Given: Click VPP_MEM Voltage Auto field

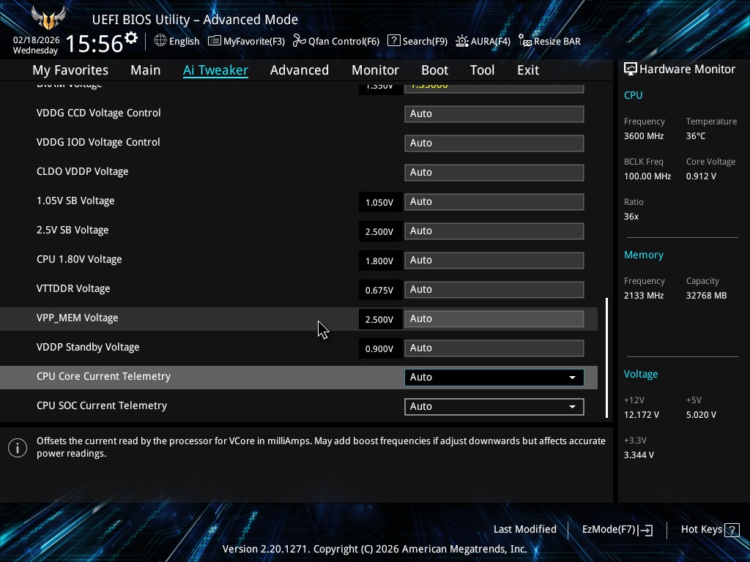Looking at the screenshot, I should tap(494, 319).
